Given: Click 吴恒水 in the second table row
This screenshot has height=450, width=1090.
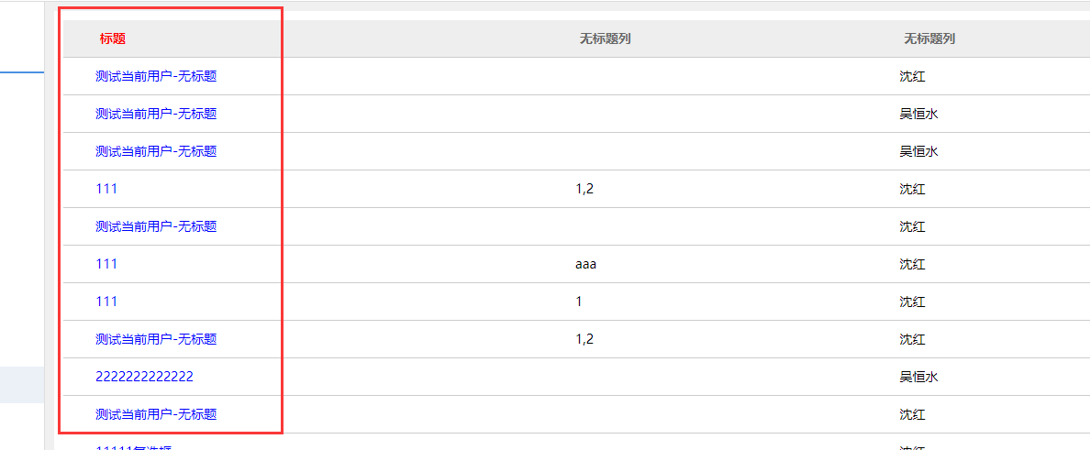Looking at the screenshot, I should click(x=918, y=114).
